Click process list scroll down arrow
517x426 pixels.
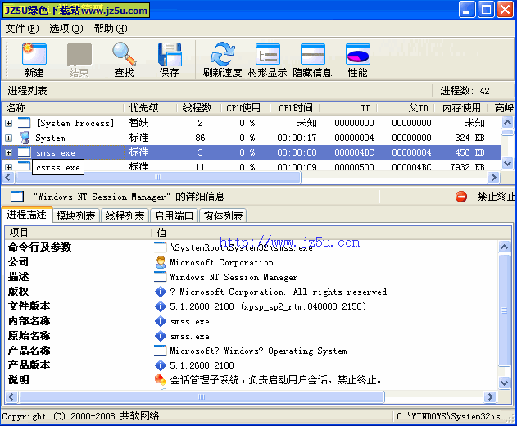tap(507, 164)
